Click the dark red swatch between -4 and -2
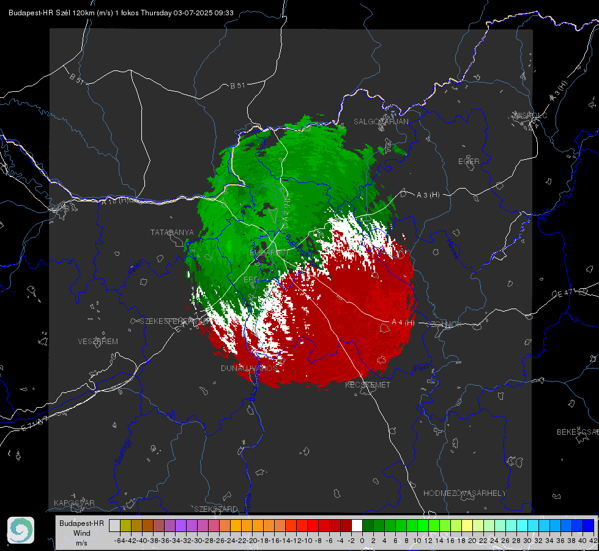Image resolution: width=599 pixels, height=551 pixels. (x=346, y=525)
